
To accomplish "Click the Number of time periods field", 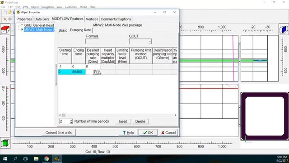I will click(x=65, y=121).
